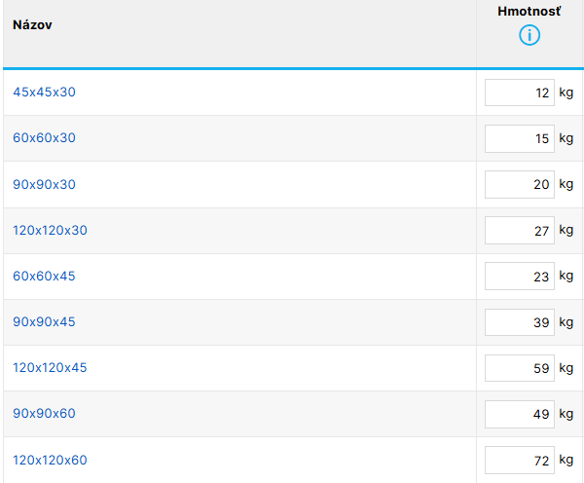The height and width of the screenshot is (483, 584).
Task: Click the weight field showing 12 kg
Action: click(x=520, y=93)
